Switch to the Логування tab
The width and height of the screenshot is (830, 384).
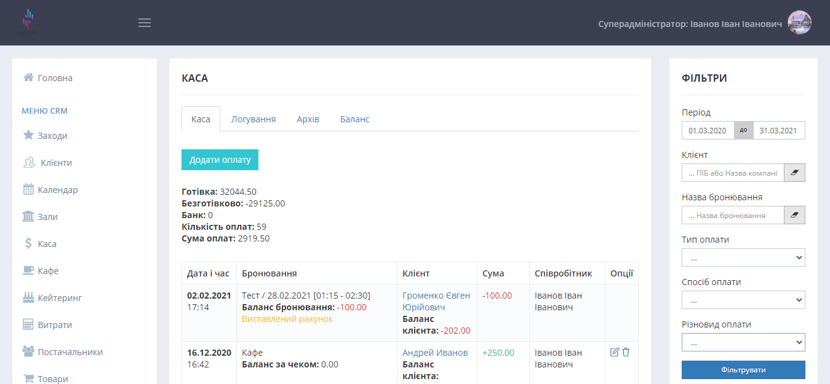click(253, 119)
